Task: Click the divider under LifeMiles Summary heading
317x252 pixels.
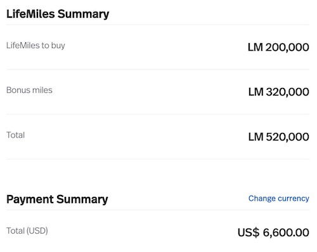Action: point(158,25)
